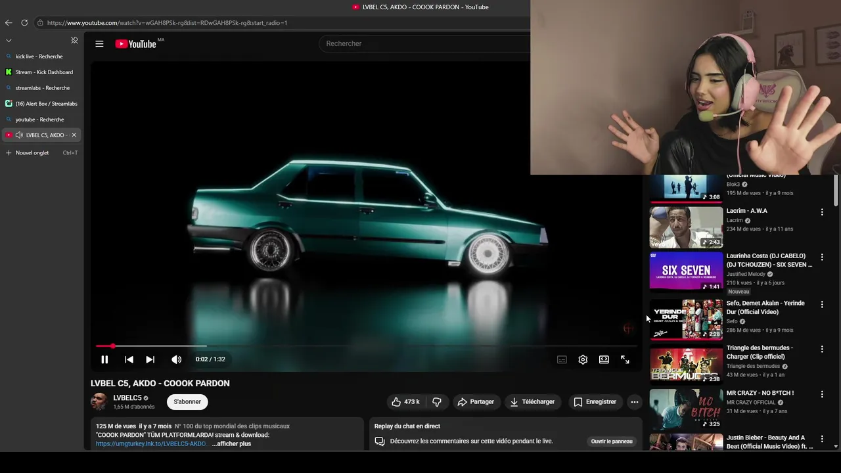The image size is (841, 473).
Task: Like the video with 473 k
Action: [x=405, y=401]
